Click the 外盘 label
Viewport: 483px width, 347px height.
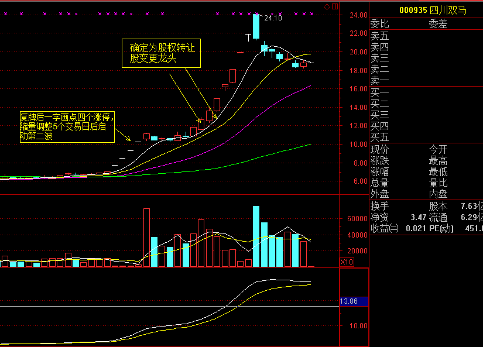point(379,194)
